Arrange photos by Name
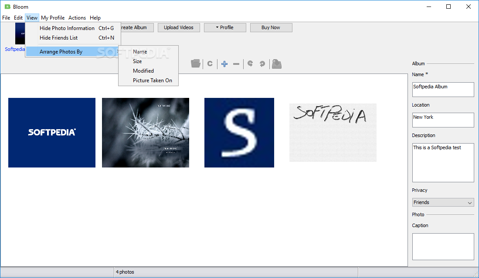The height and width of the screenshot is (278, 479). click(149, 52)
